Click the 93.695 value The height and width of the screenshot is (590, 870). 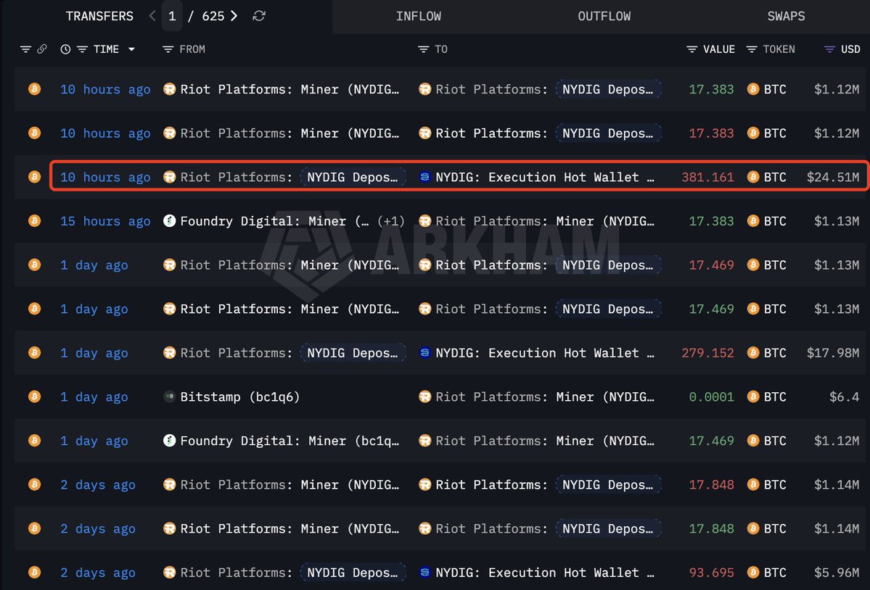[711, 573]
